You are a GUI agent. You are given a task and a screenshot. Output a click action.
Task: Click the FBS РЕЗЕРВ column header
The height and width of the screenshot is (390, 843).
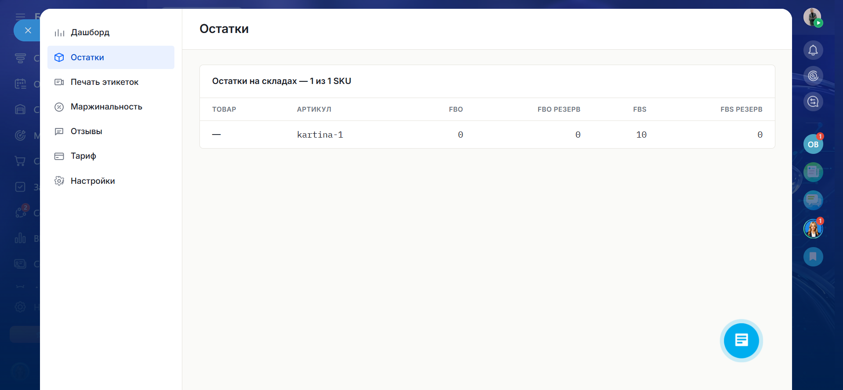click(742, 109)
